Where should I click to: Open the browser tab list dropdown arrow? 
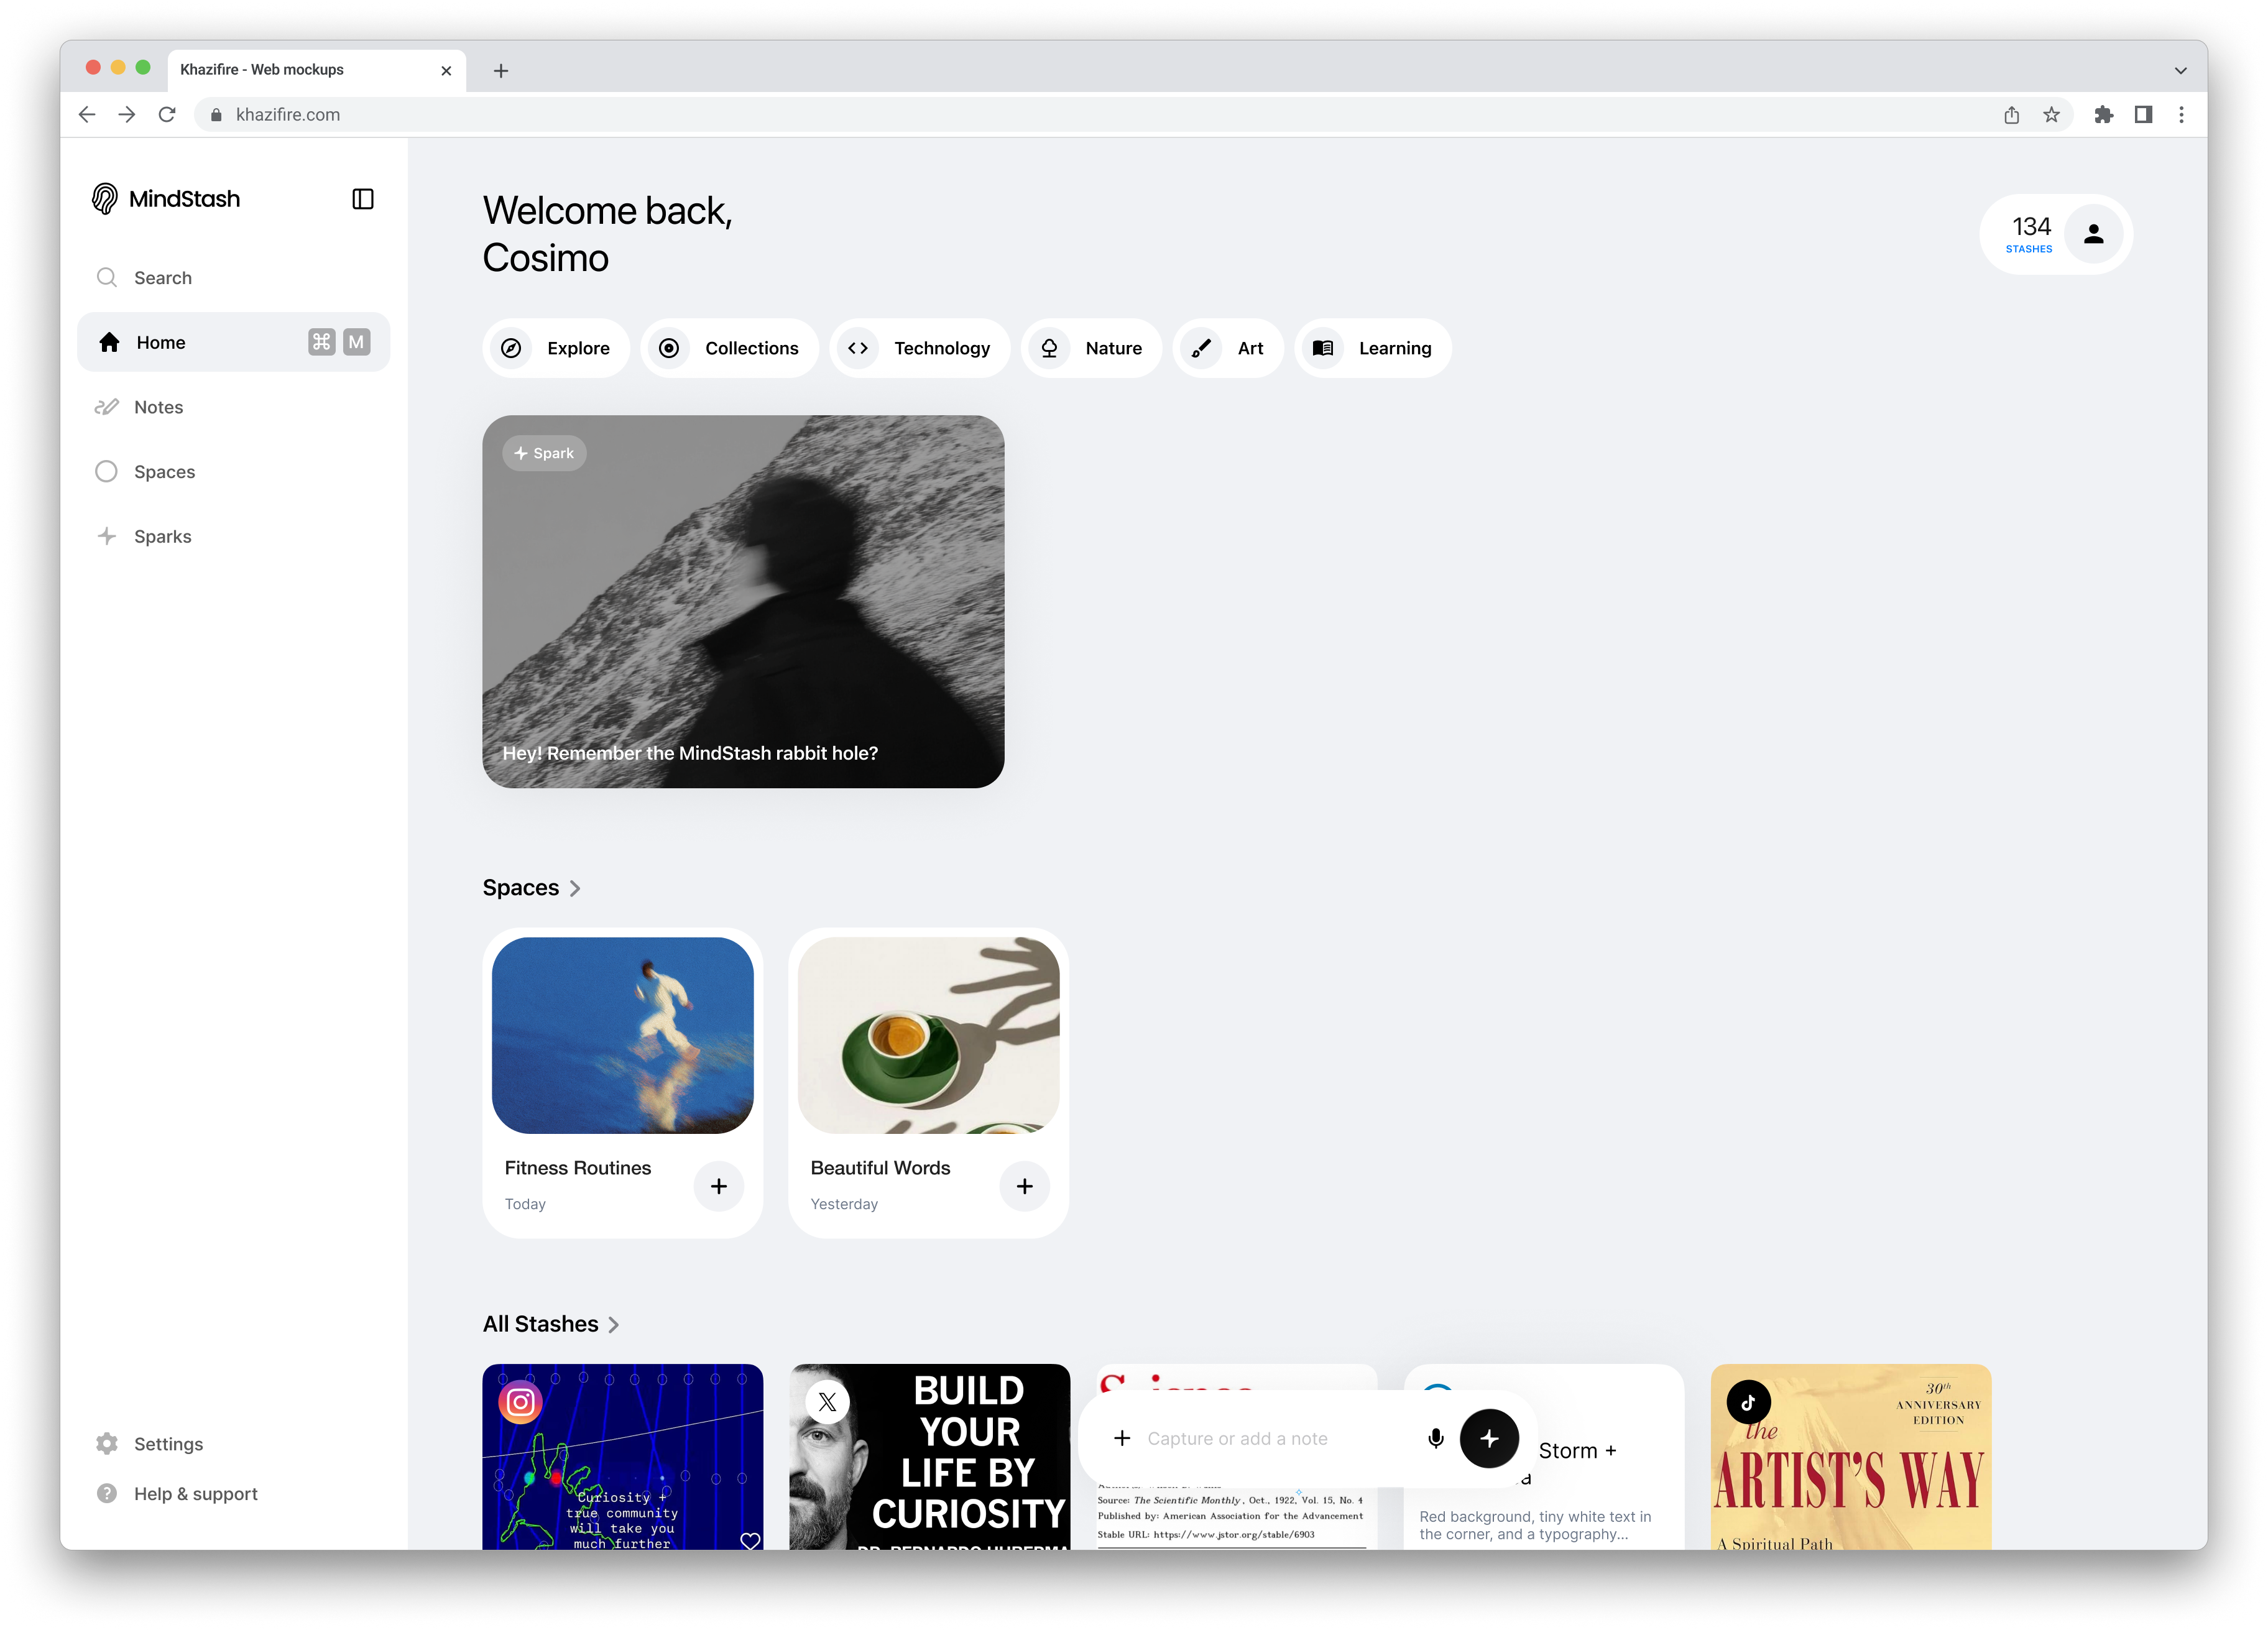(2180, 70)
